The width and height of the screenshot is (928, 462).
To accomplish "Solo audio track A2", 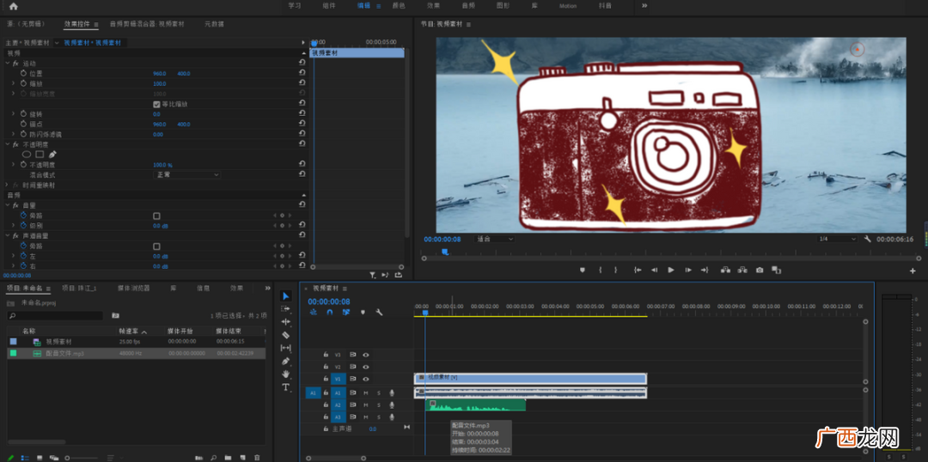I will coord(379,405).
